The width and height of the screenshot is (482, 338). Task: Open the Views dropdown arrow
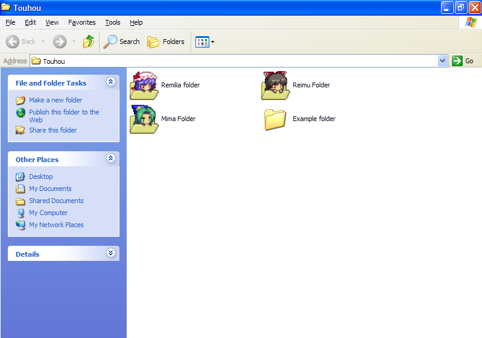click(x=212, y=42)
